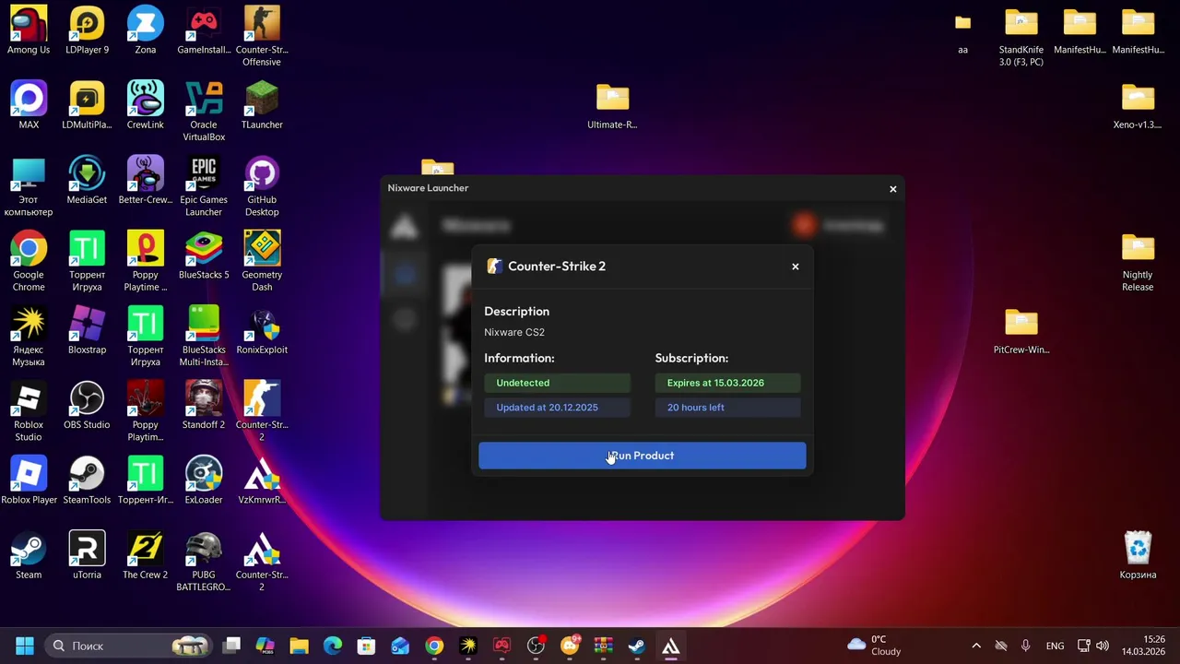Switch to Nixware Launcher in taskbar
Viewport: 1180px width, 664px height.
click(670, 646)
